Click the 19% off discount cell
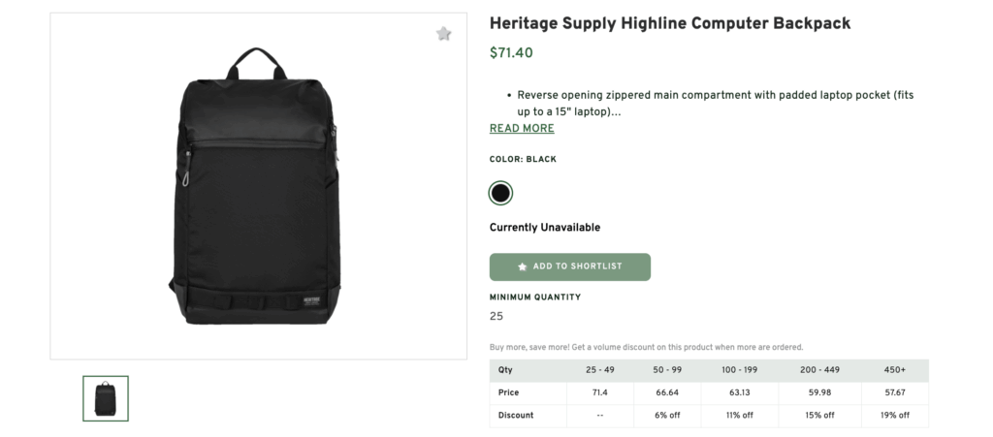This screenshot has width=993, height=437. pos(895,416)
